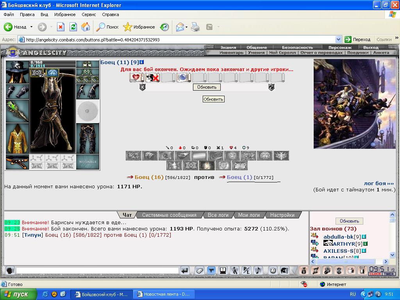This screenshot has height=300, width=400.
Task: Open the пуск Start button
Action: point(18,295)
